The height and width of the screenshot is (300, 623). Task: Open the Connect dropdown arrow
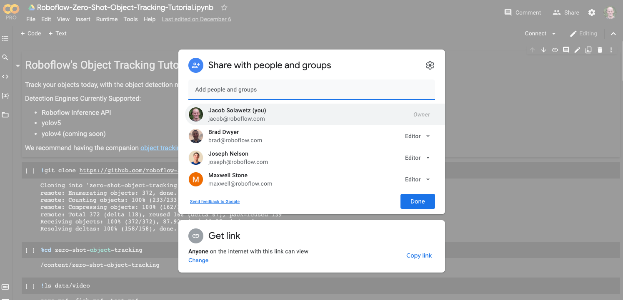(x=553, y=34)
